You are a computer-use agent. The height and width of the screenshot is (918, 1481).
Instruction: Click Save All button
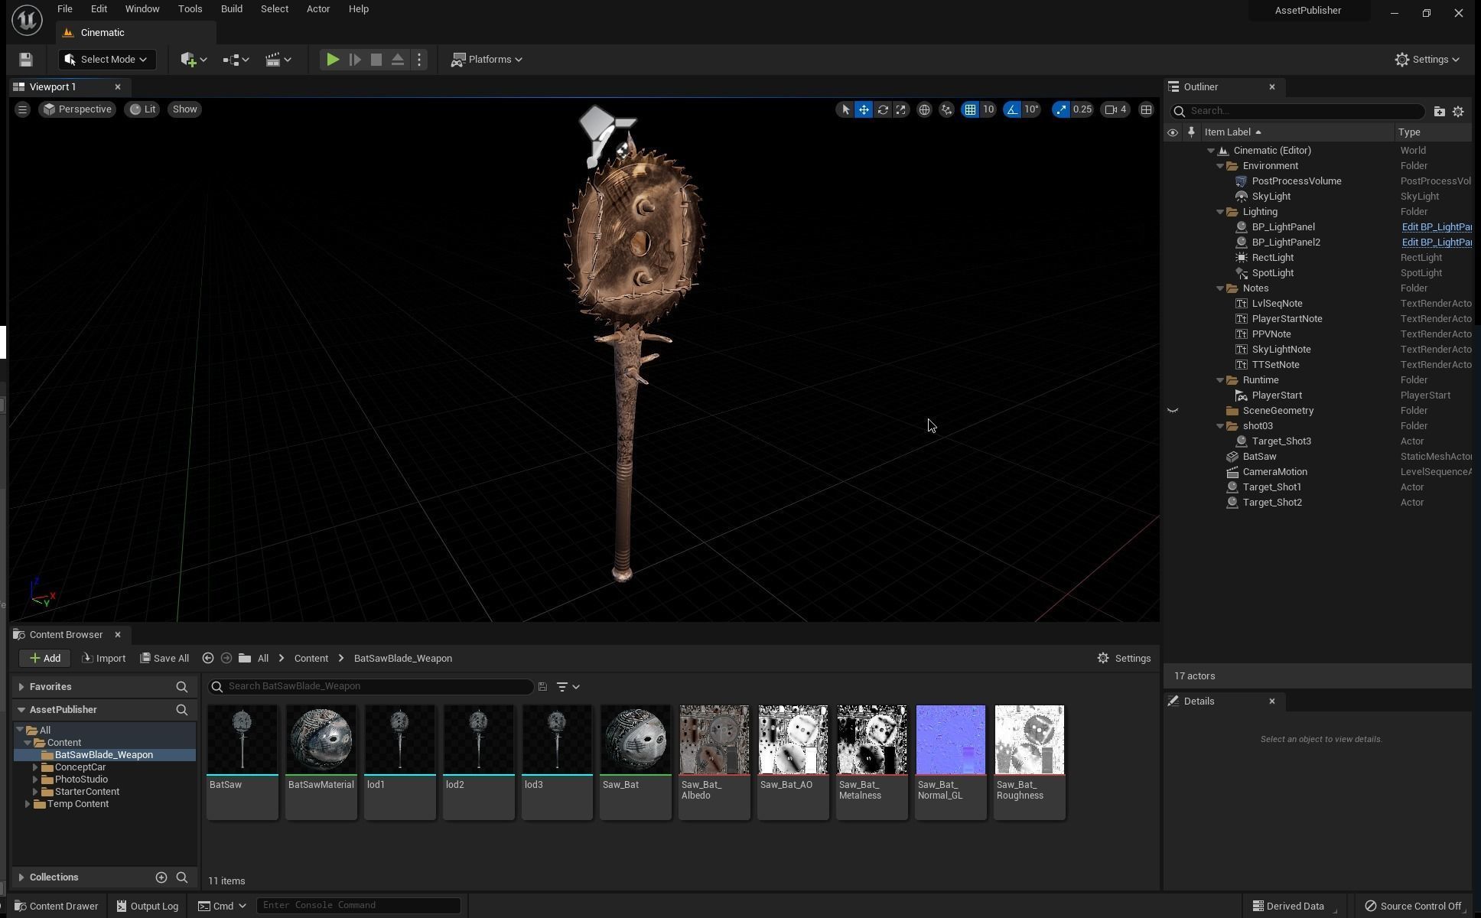click(x=164, y=659)
